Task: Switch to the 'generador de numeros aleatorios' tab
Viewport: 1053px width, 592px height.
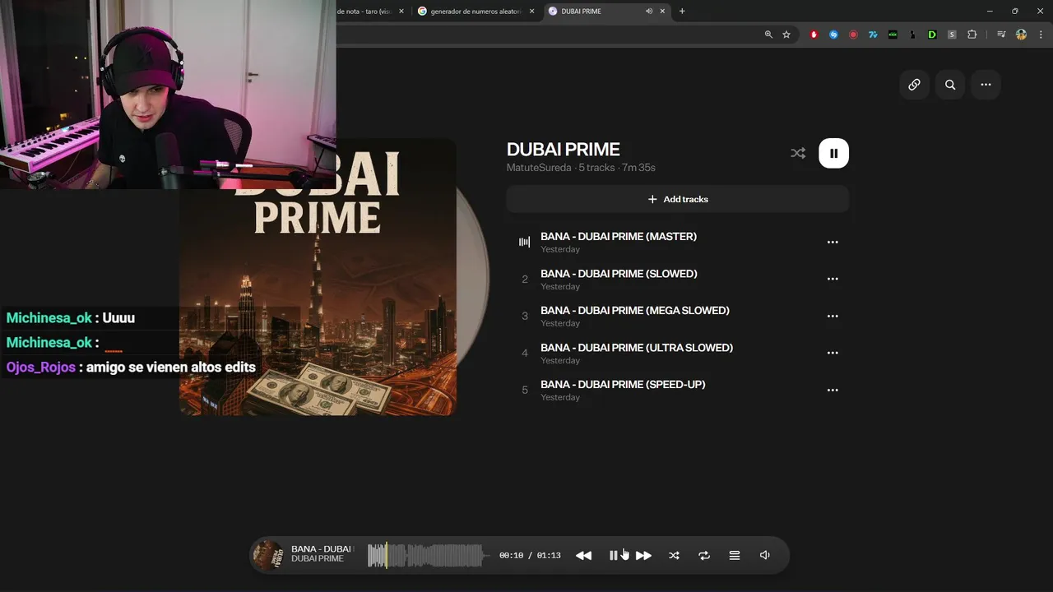Action: [x=476, y=12]
